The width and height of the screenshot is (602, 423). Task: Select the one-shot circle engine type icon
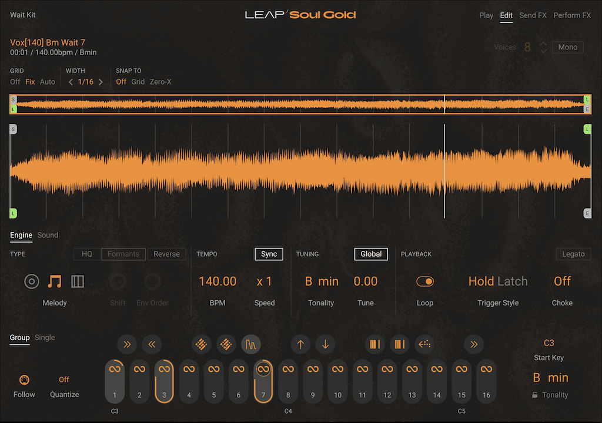tap(32, 281)
